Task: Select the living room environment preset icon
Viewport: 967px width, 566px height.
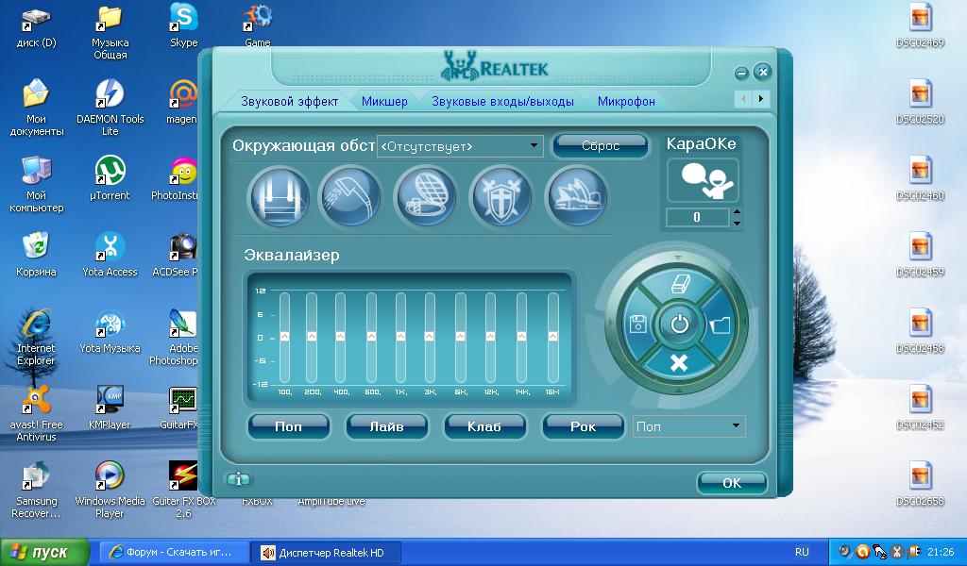Action: 279,198
